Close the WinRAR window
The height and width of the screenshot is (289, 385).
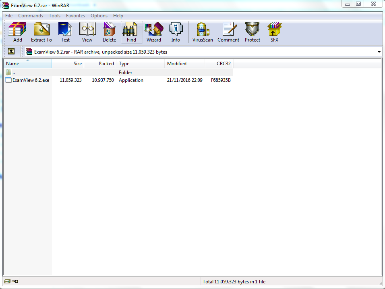pos(373,4)
